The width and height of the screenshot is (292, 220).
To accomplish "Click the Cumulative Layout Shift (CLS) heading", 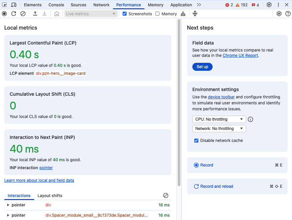I will (43, 94).
